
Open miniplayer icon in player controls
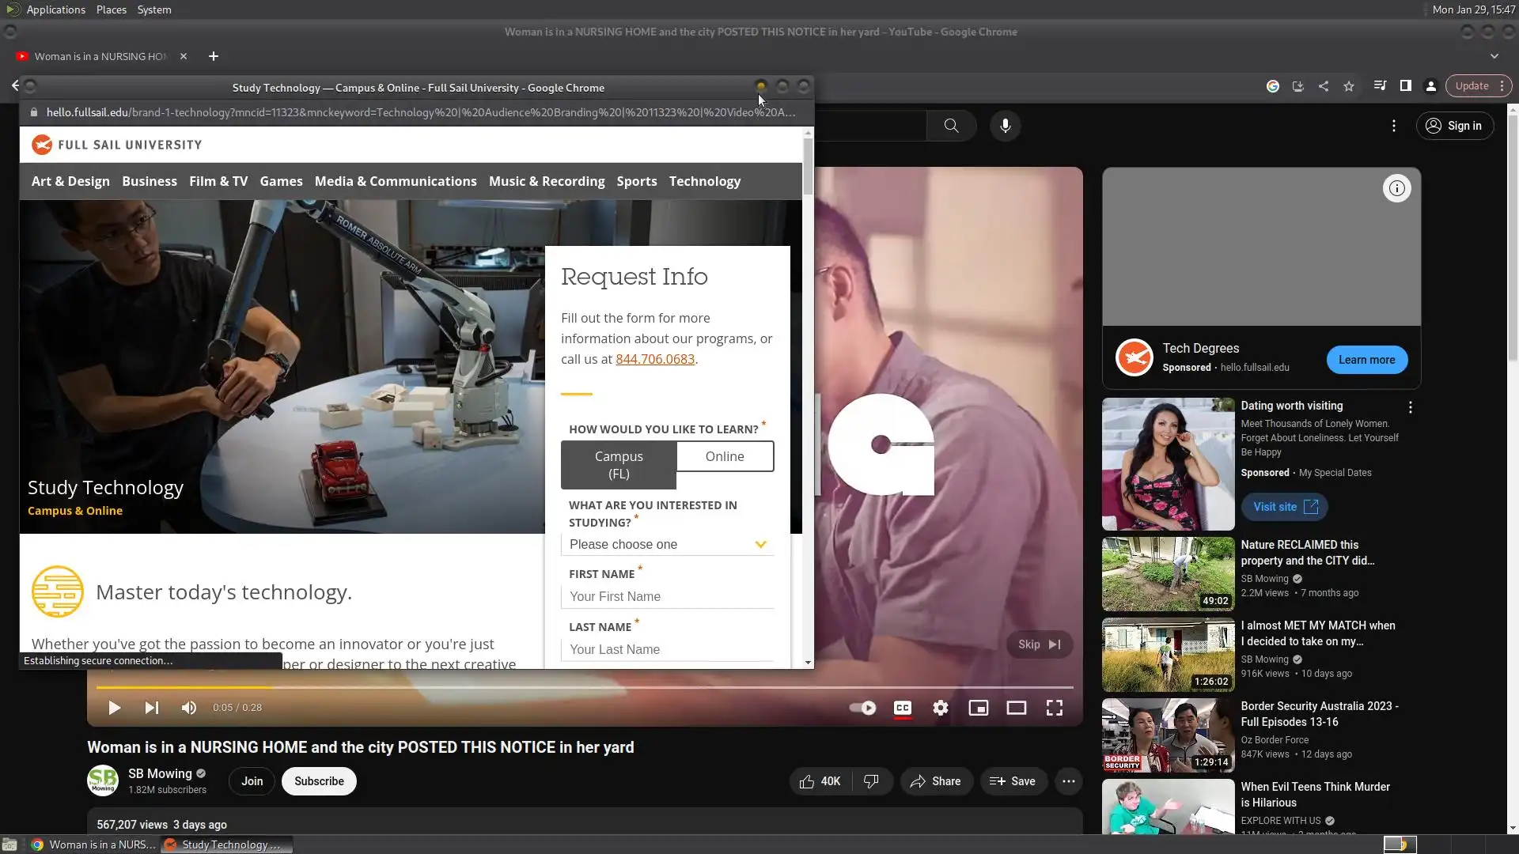pyautogui.click(x=978, y=708)
